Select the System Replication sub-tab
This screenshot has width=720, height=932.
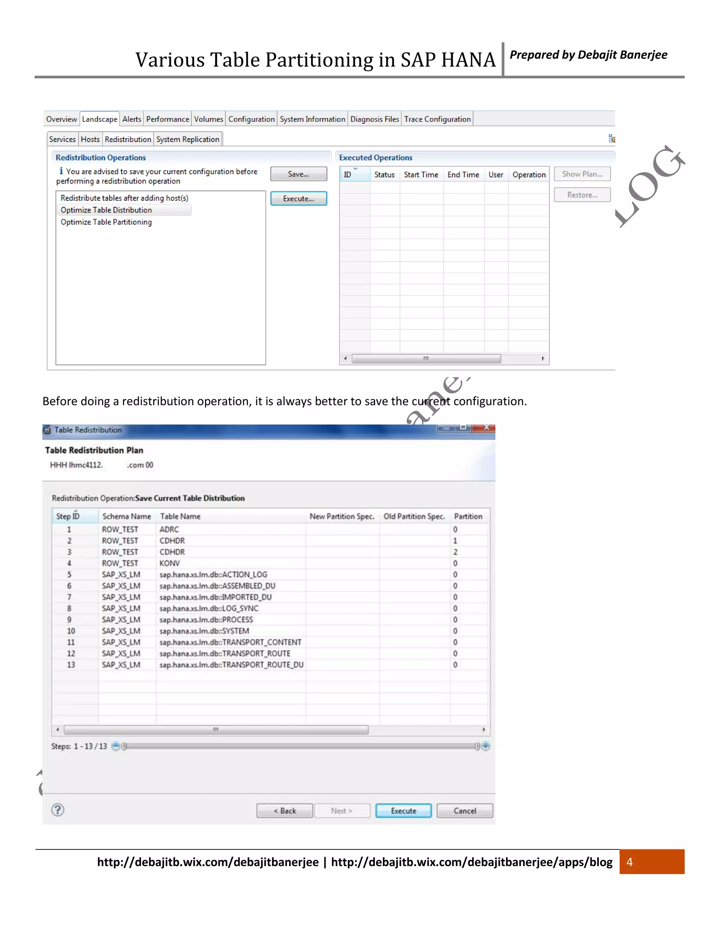tap(188, 139)
